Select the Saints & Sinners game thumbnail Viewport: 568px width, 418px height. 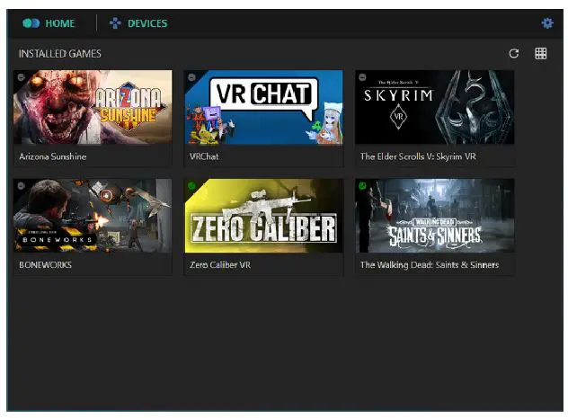[x=435, y=216]
